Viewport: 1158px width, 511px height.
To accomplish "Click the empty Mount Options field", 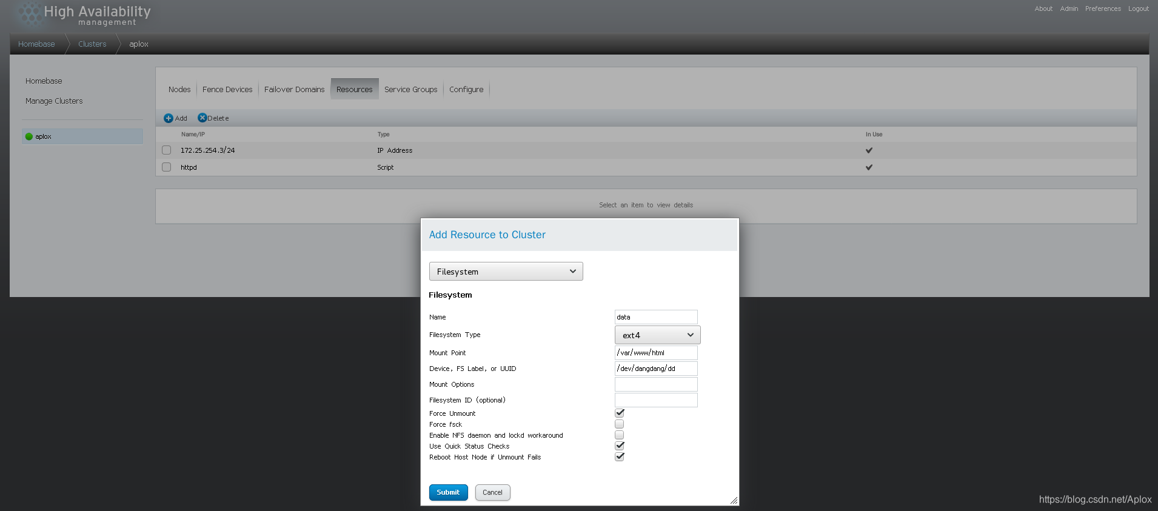I will (x=656, y=384).
